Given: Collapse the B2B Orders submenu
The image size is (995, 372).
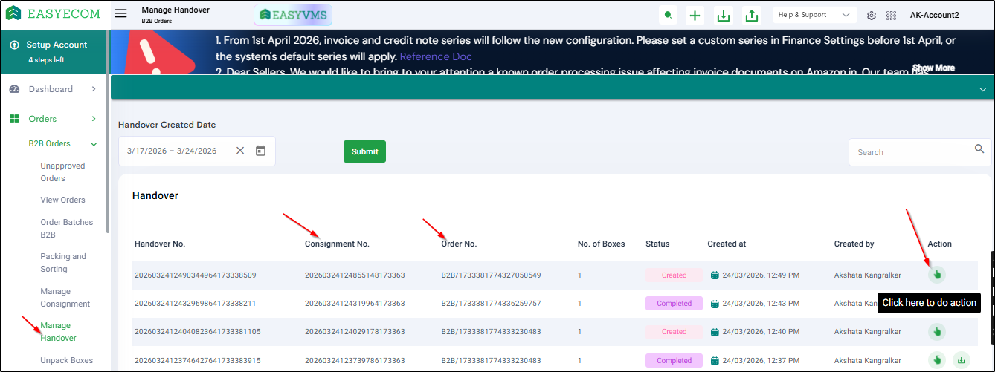Looking at the screenshot, I should click(94, 144).
